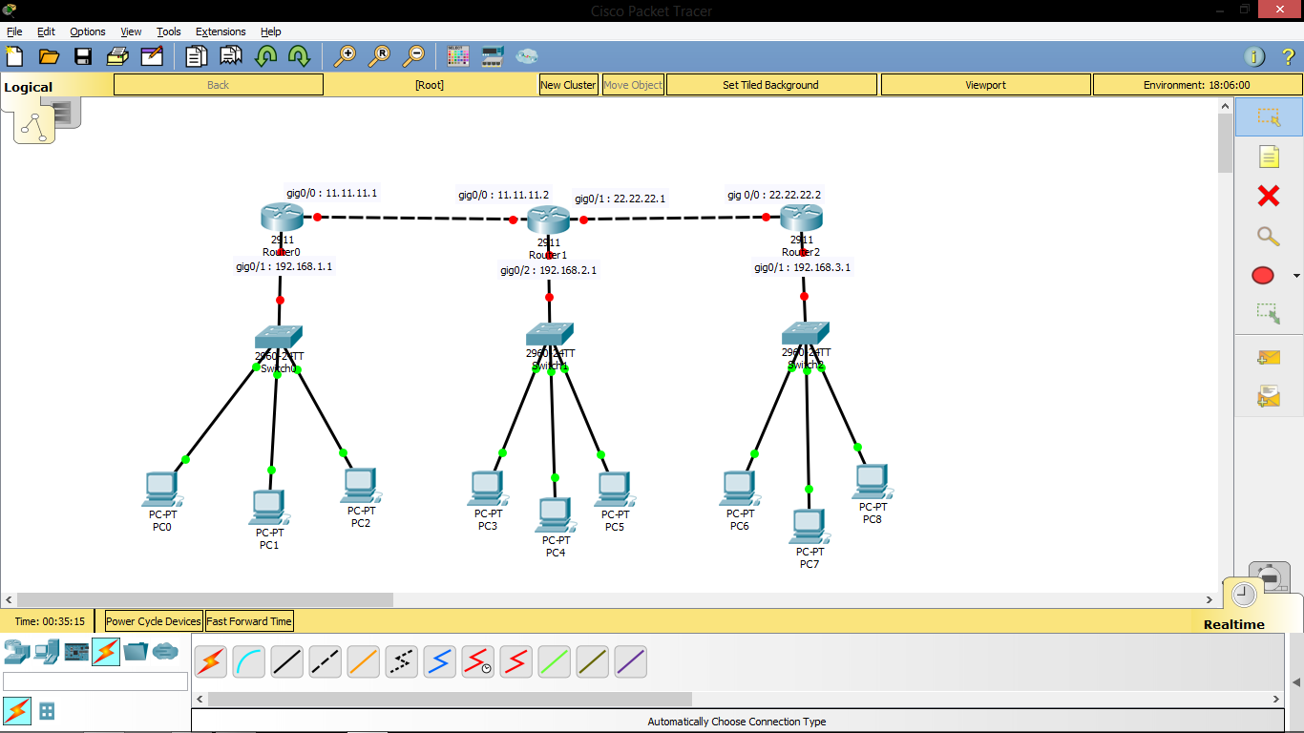This screenshot has height=733, width=1304.
Task: Save the current network file
Action: (83, 56)
